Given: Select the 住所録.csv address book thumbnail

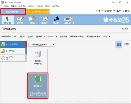Looking at the screenshot, I should pyautogui.click(x=38, y=86).
